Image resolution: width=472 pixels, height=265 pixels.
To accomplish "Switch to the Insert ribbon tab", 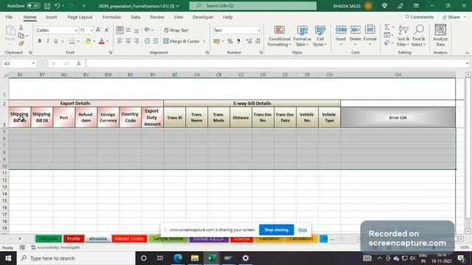I will click(52, 17).
